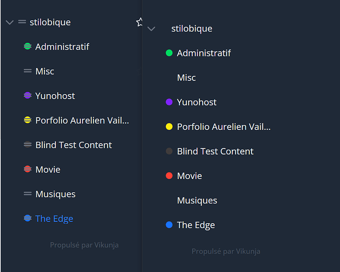Viewport: 340px width, 272px height.
Task: Select the highlighted The Edge project
Action: [x=54, y=219]
